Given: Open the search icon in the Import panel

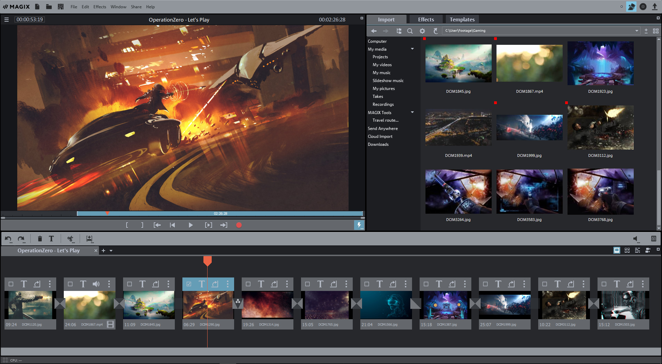Looking at the screenshot, I should pos(410,31).
